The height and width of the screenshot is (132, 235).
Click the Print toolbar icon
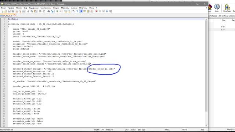[23, 11]
